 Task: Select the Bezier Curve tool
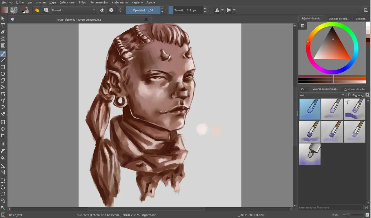coord(3,94)
